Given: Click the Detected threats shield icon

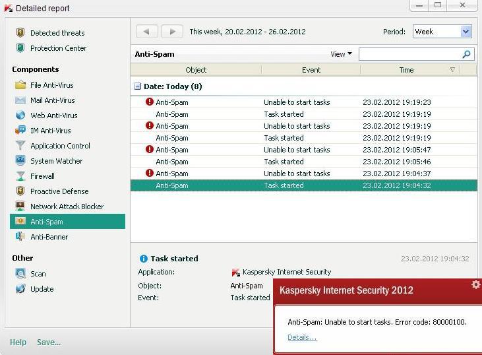Looking at the screenshot, I should click(x=20, y=32).
